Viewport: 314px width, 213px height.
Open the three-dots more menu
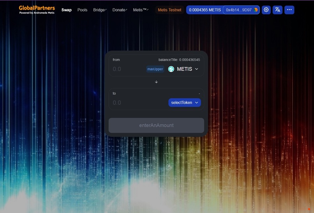click(x=289, y=10)
